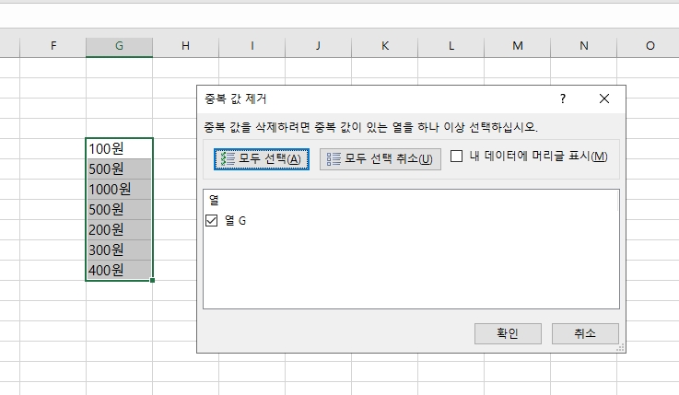Select column header F
679x395 pixels.
click(x=53, y=46)
